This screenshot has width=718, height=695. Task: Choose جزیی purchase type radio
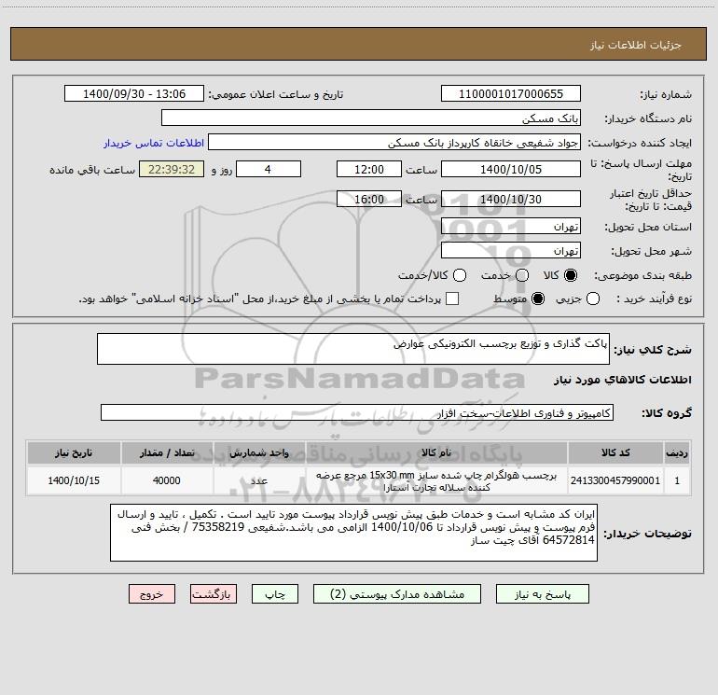(593, 299)
